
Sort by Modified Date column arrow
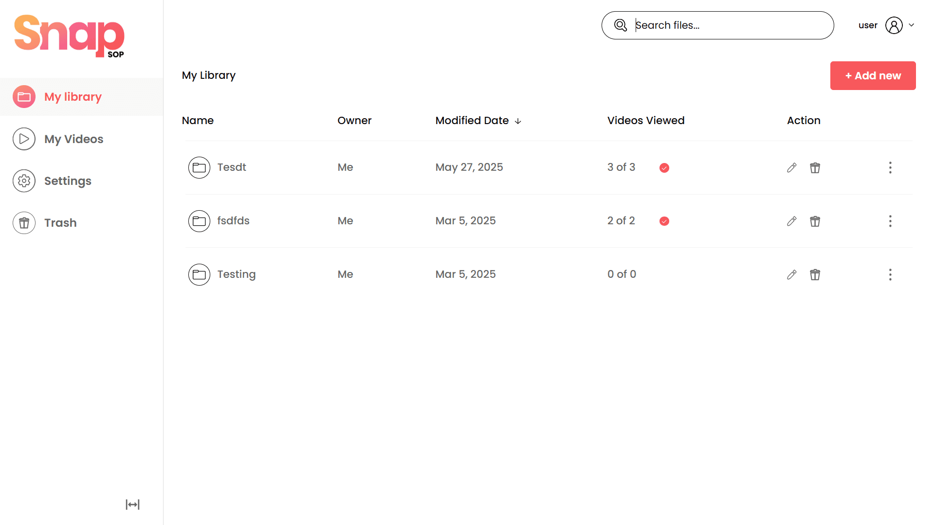(x=518, y=121)
